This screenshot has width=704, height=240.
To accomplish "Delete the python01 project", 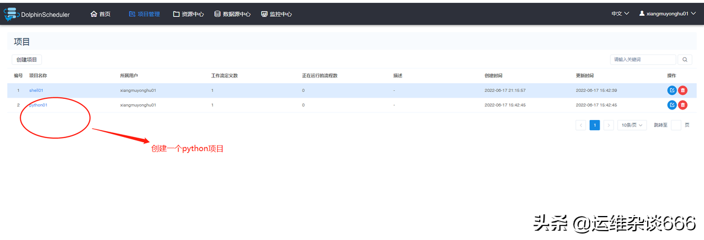I will pos(683,105).
